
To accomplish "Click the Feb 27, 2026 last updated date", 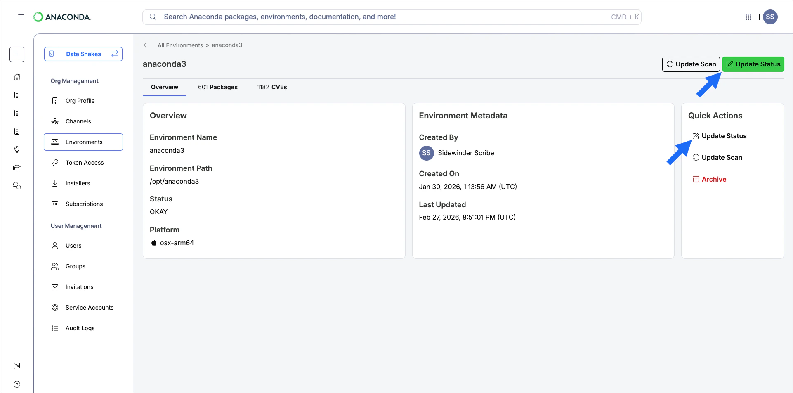I will coord(467,217).
